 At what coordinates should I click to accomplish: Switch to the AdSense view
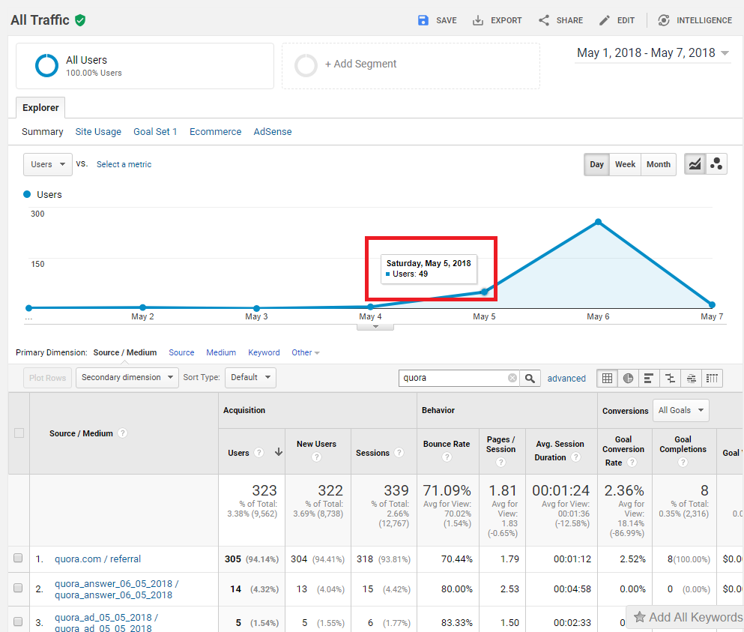[x=273, y=131]
